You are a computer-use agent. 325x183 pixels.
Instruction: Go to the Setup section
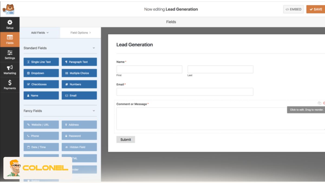[10, 24]
